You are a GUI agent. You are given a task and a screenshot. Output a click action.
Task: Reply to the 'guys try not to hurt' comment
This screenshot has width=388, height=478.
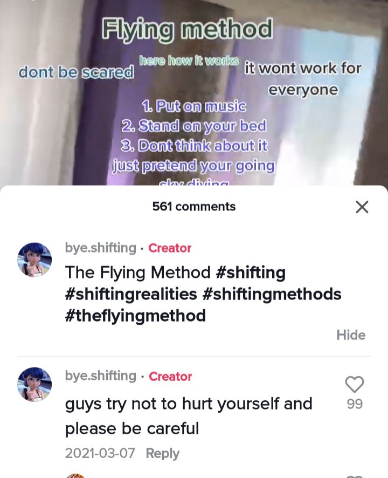[x=163, y=453]
